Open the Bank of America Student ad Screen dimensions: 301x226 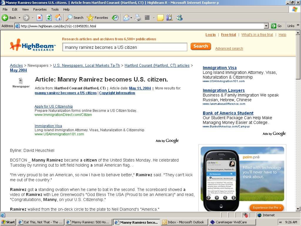pyautogui.click(x=228, y=113)
